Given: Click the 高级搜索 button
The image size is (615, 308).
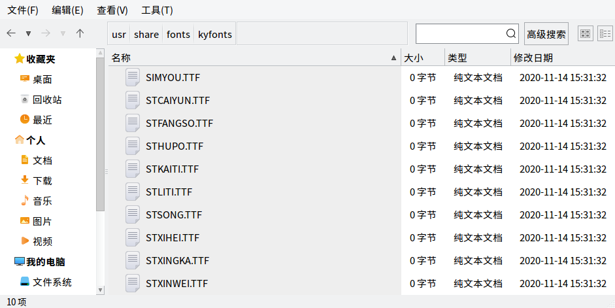Looking at the screenshot, I should point(546,34).
